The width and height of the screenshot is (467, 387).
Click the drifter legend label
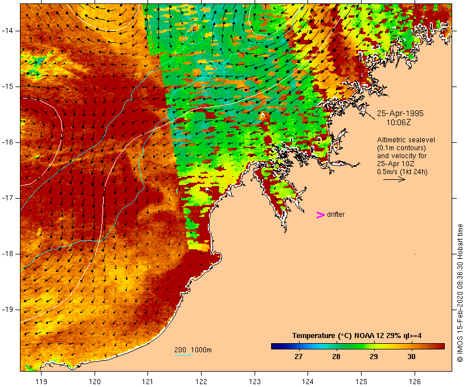click(x=335, y=215)
